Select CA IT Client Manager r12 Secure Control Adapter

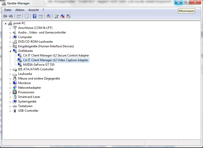56,55
